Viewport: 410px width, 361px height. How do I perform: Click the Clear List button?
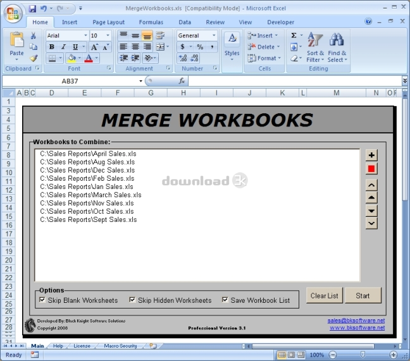[324, 295]
